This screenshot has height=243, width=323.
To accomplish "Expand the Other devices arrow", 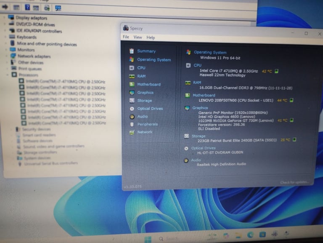I will pyautogui.click(x=7, y=62).
